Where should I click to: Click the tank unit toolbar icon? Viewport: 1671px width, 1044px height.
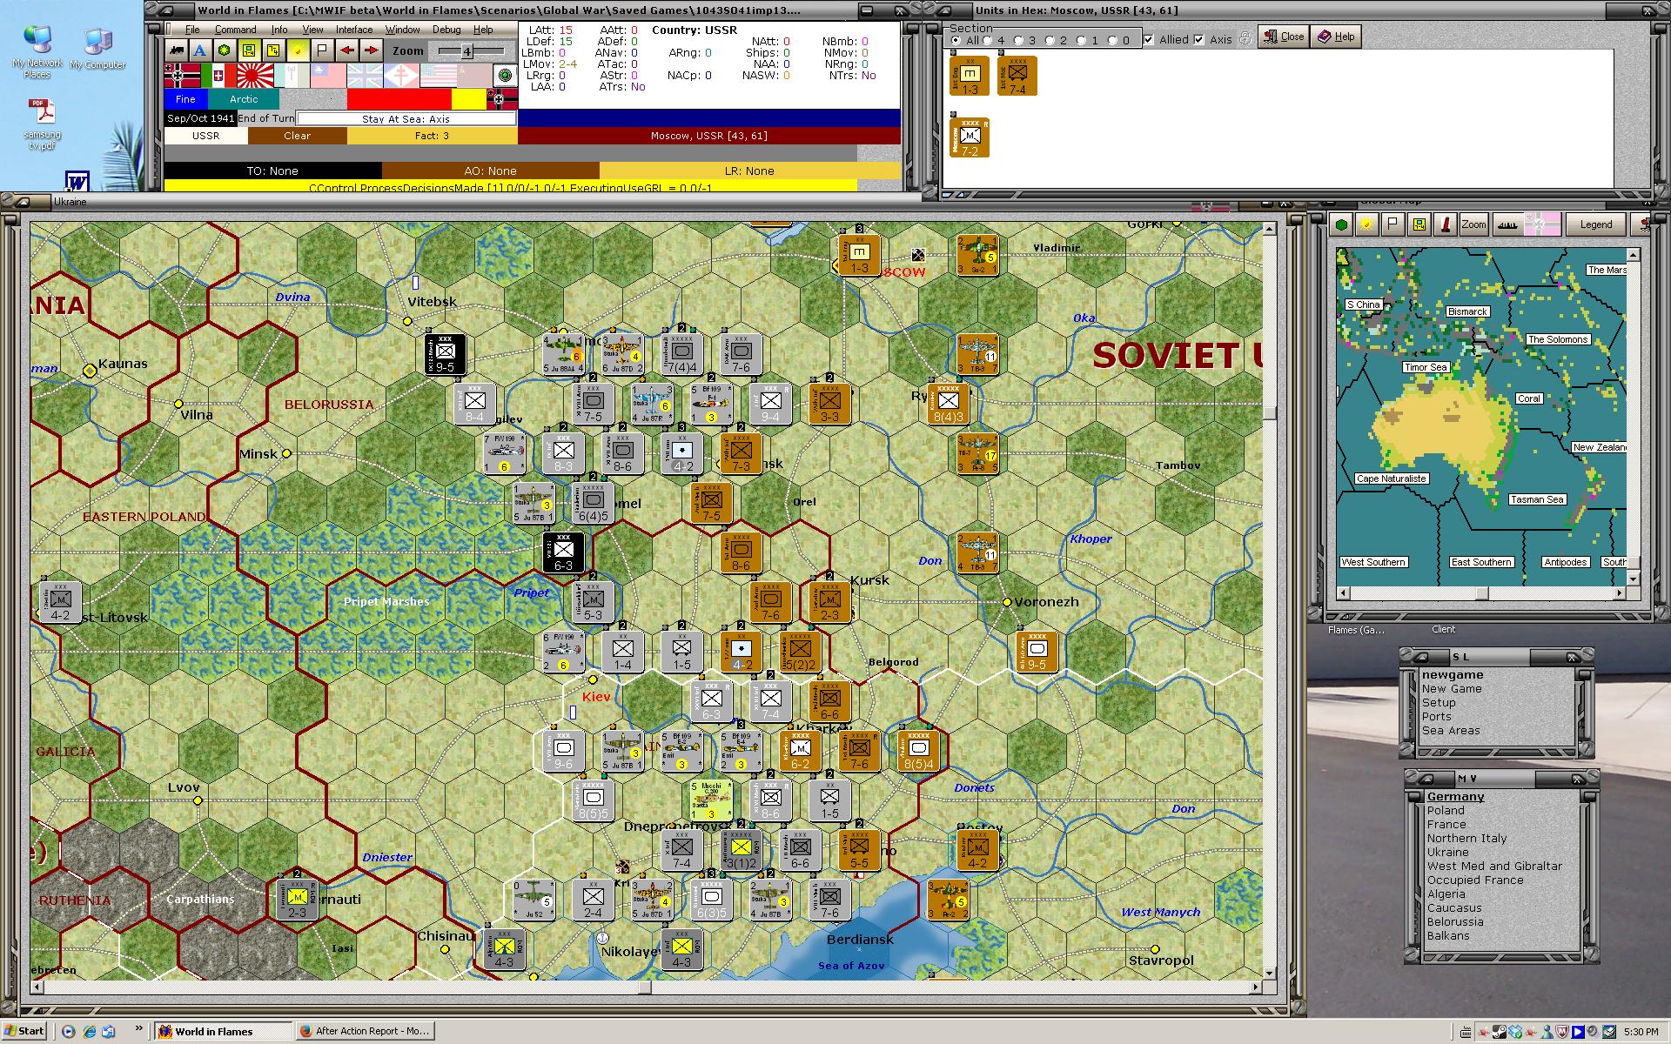[177, 50]
